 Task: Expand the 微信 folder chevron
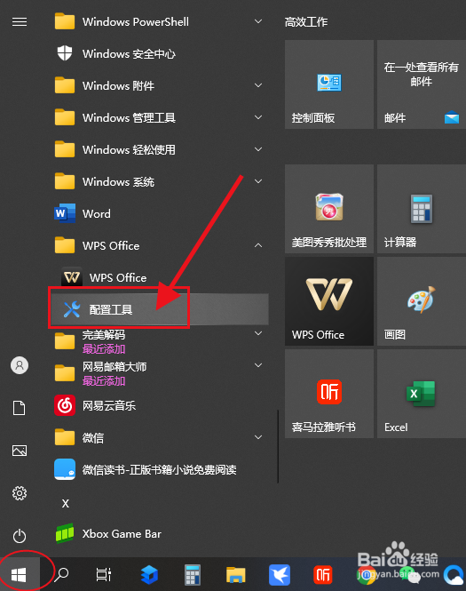click(x=258, y=437)
